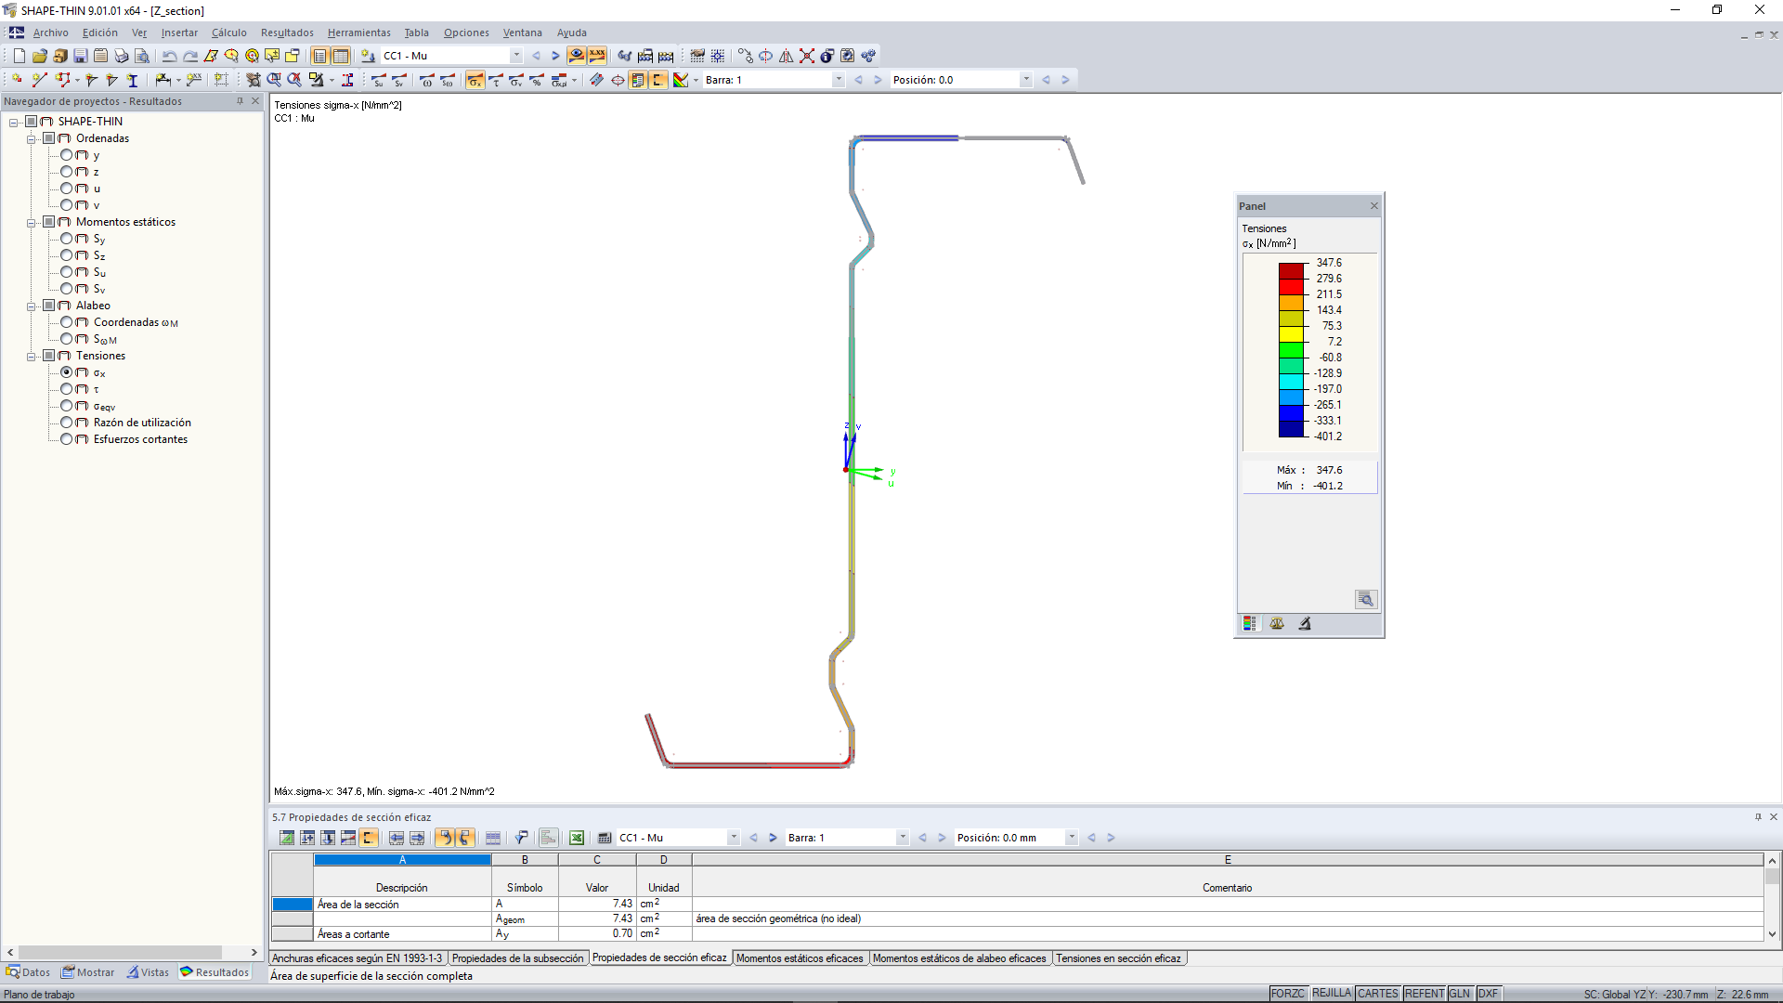Select the Coordenadas ωM radio option
Viewport: 1783px width, 1003px height.
pyautogui.click(x=67, y=322)
